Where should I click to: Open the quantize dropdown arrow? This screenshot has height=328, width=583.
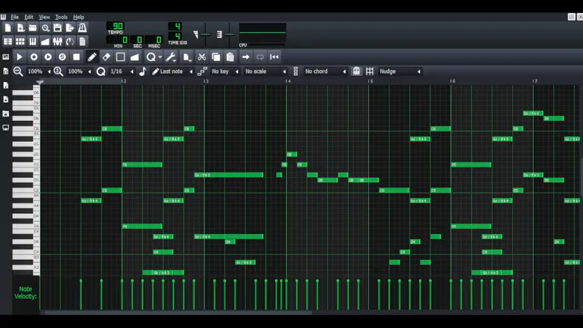160,57
